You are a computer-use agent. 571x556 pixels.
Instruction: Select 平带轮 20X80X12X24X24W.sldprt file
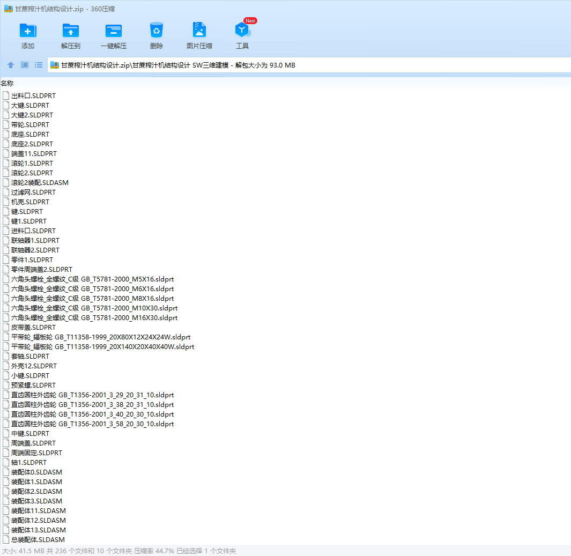[x=101, y=337]
